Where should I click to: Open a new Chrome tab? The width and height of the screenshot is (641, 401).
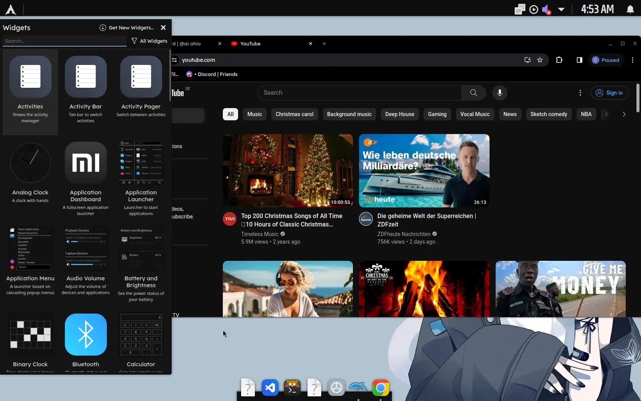coord(324,44)
